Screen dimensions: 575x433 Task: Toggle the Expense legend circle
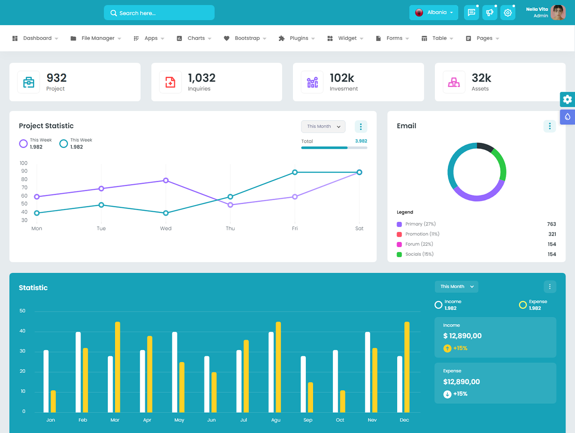[x=522, y=305]
